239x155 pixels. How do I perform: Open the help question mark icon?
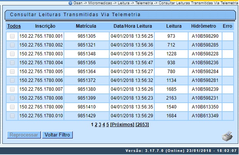70,3
